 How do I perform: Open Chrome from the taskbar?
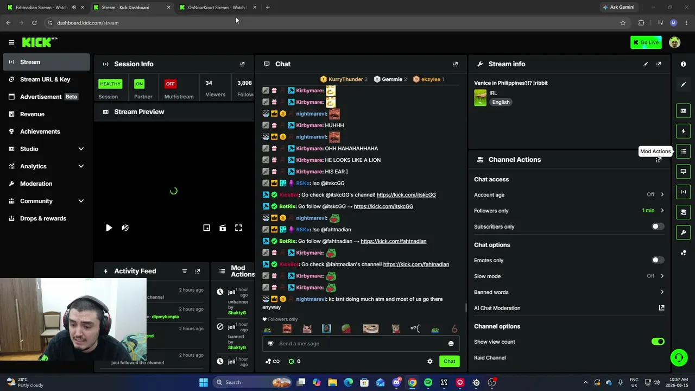pos(412,382)
